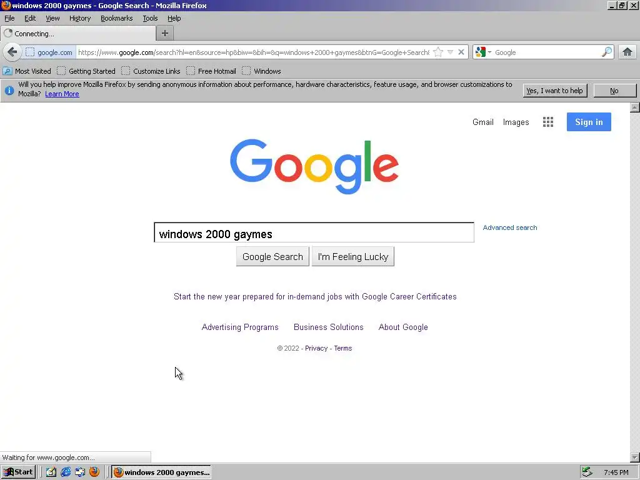Open Internet Explorer from quick launch
Viewport: 640px width, 480px height.
tap(66, 472)
